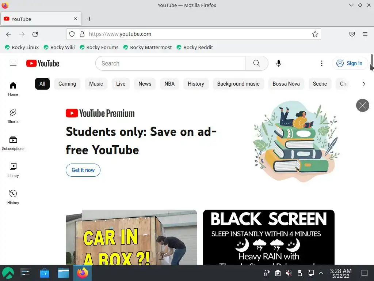Open tracking protection shield icon
Screen dimensions: 374x281
(72, 34)
